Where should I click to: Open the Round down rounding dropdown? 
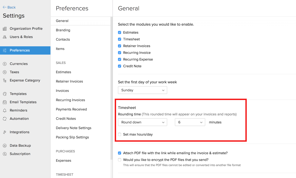pyautogui.click(x=142, y=122)
